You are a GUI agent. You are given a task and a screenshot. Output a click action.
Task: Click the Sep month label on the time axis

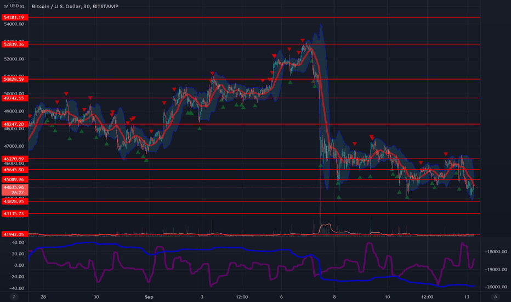tap(149, 297)
